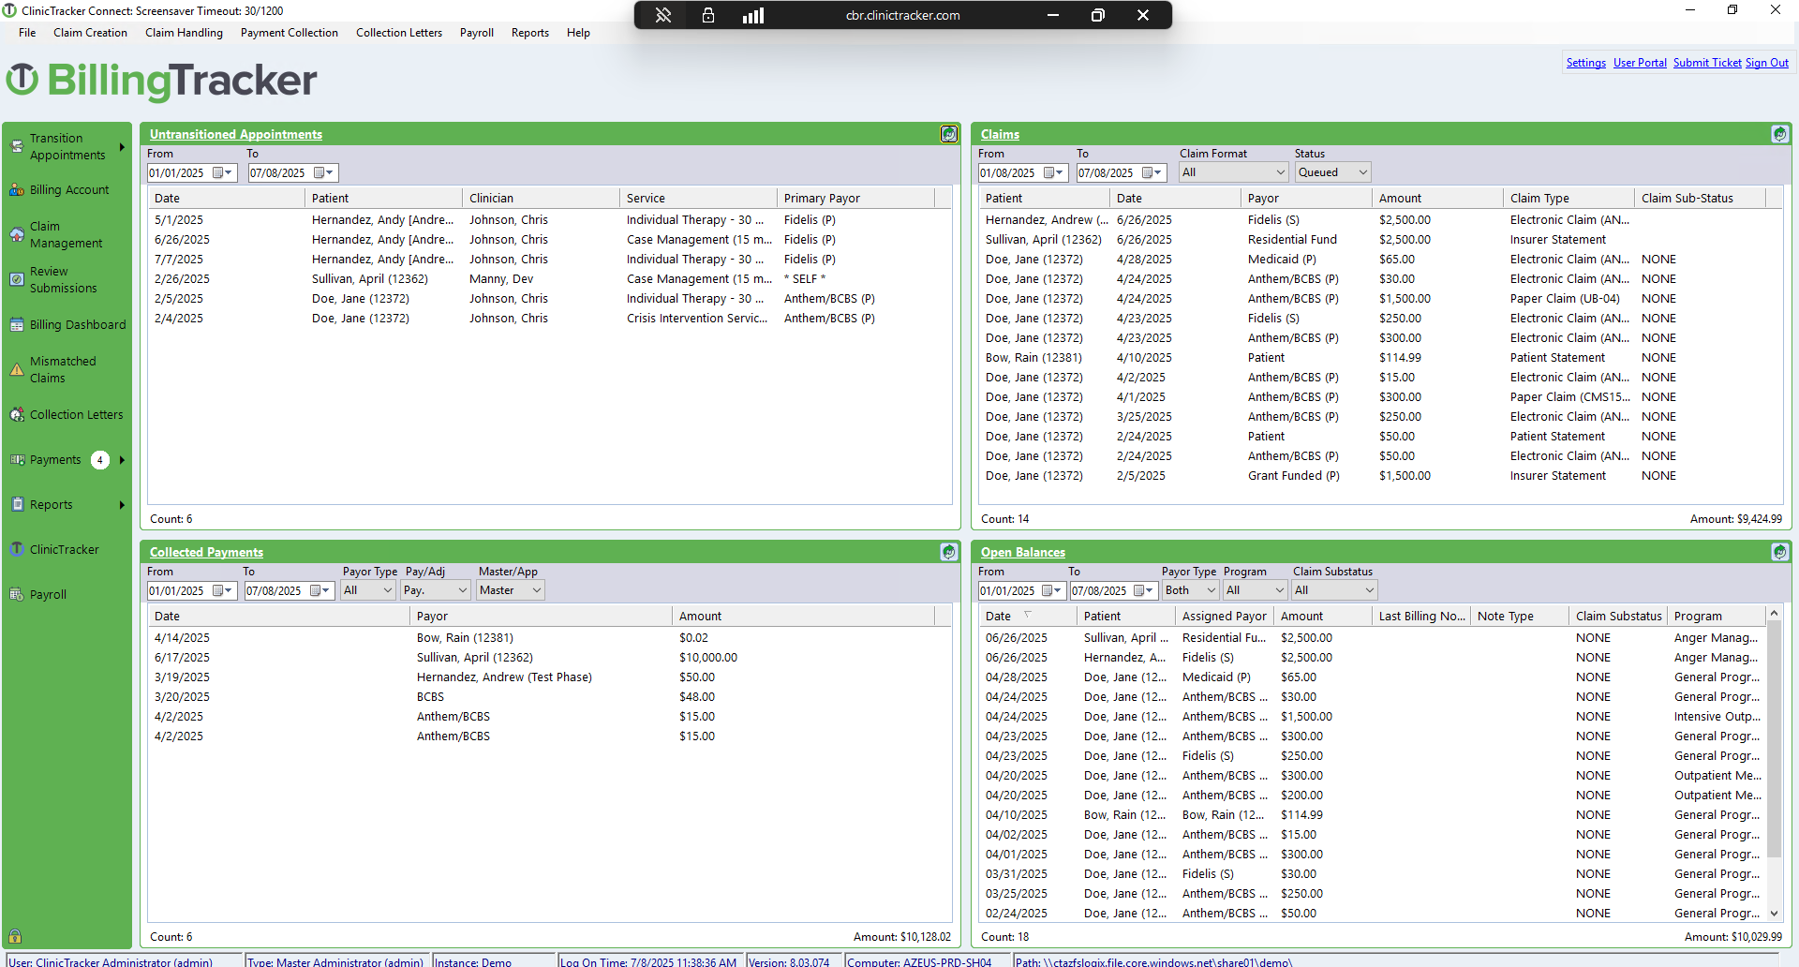Open the Payment Collection menu
Viewport: 1799px width, 967px height.
coord(289,33)
